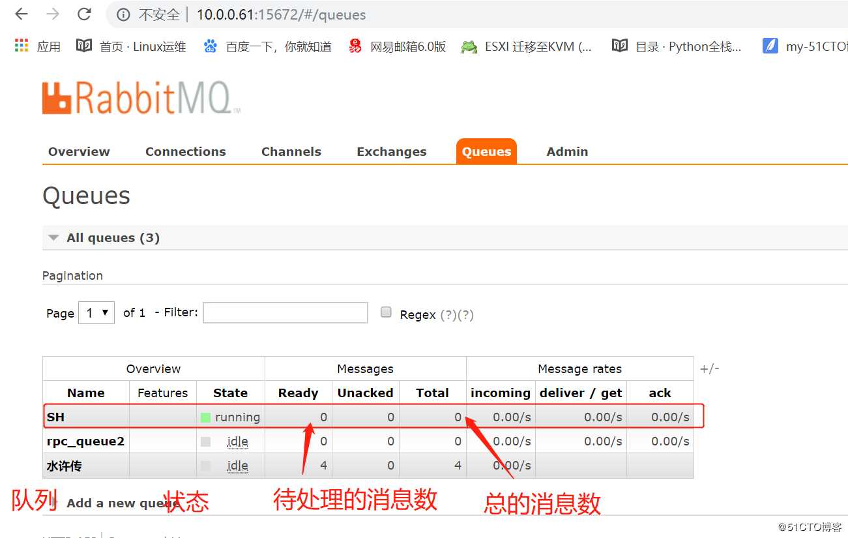Click the browser forward arrow
848x538 pixels.
point(53,14)
